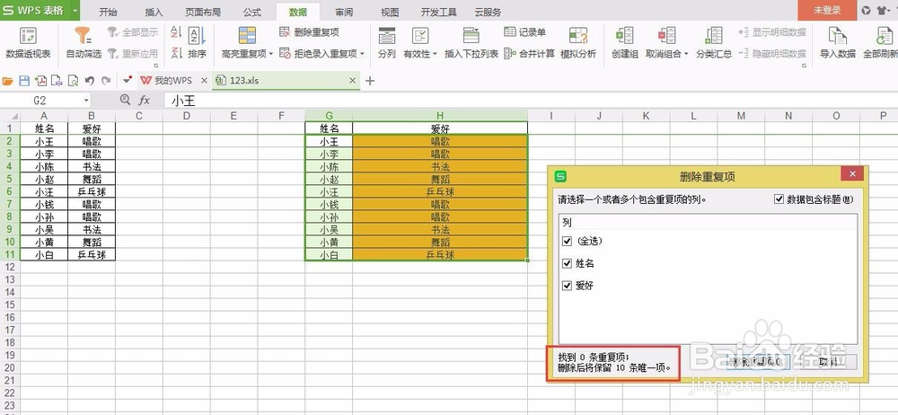
Task: Click 删除重复项 in the ribbon
Action: coord(309,32)
